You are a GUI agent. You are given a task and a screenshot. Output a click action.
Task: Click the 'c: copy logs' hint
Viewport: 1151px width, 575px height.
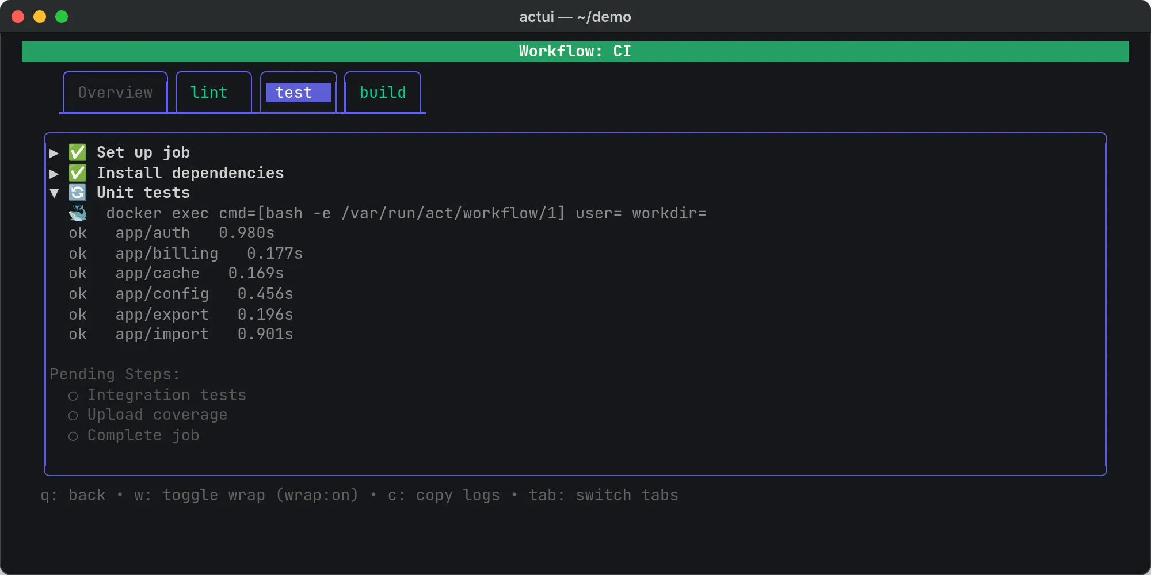click(x=444, y=495)
